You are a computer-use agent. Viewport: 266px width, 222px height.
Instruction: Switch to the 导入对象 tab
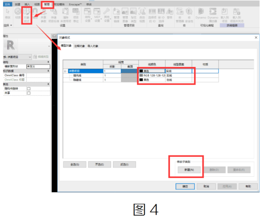point(93,46)
